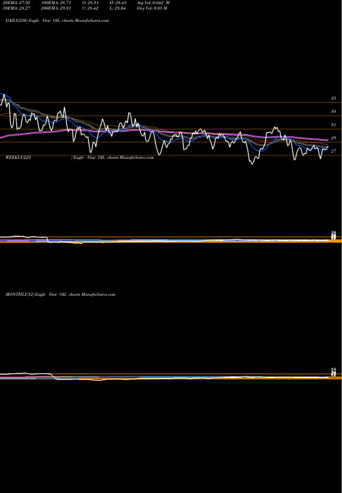Click the 35 price axis label
Screen dimensions: 342x493
334,99
